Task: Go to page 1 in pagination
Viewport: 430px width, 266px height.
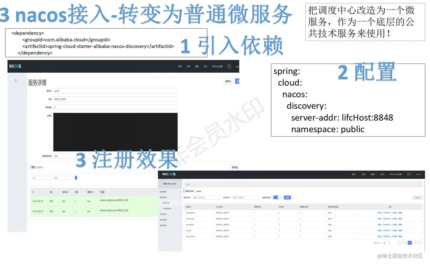Action: [410, 243]
